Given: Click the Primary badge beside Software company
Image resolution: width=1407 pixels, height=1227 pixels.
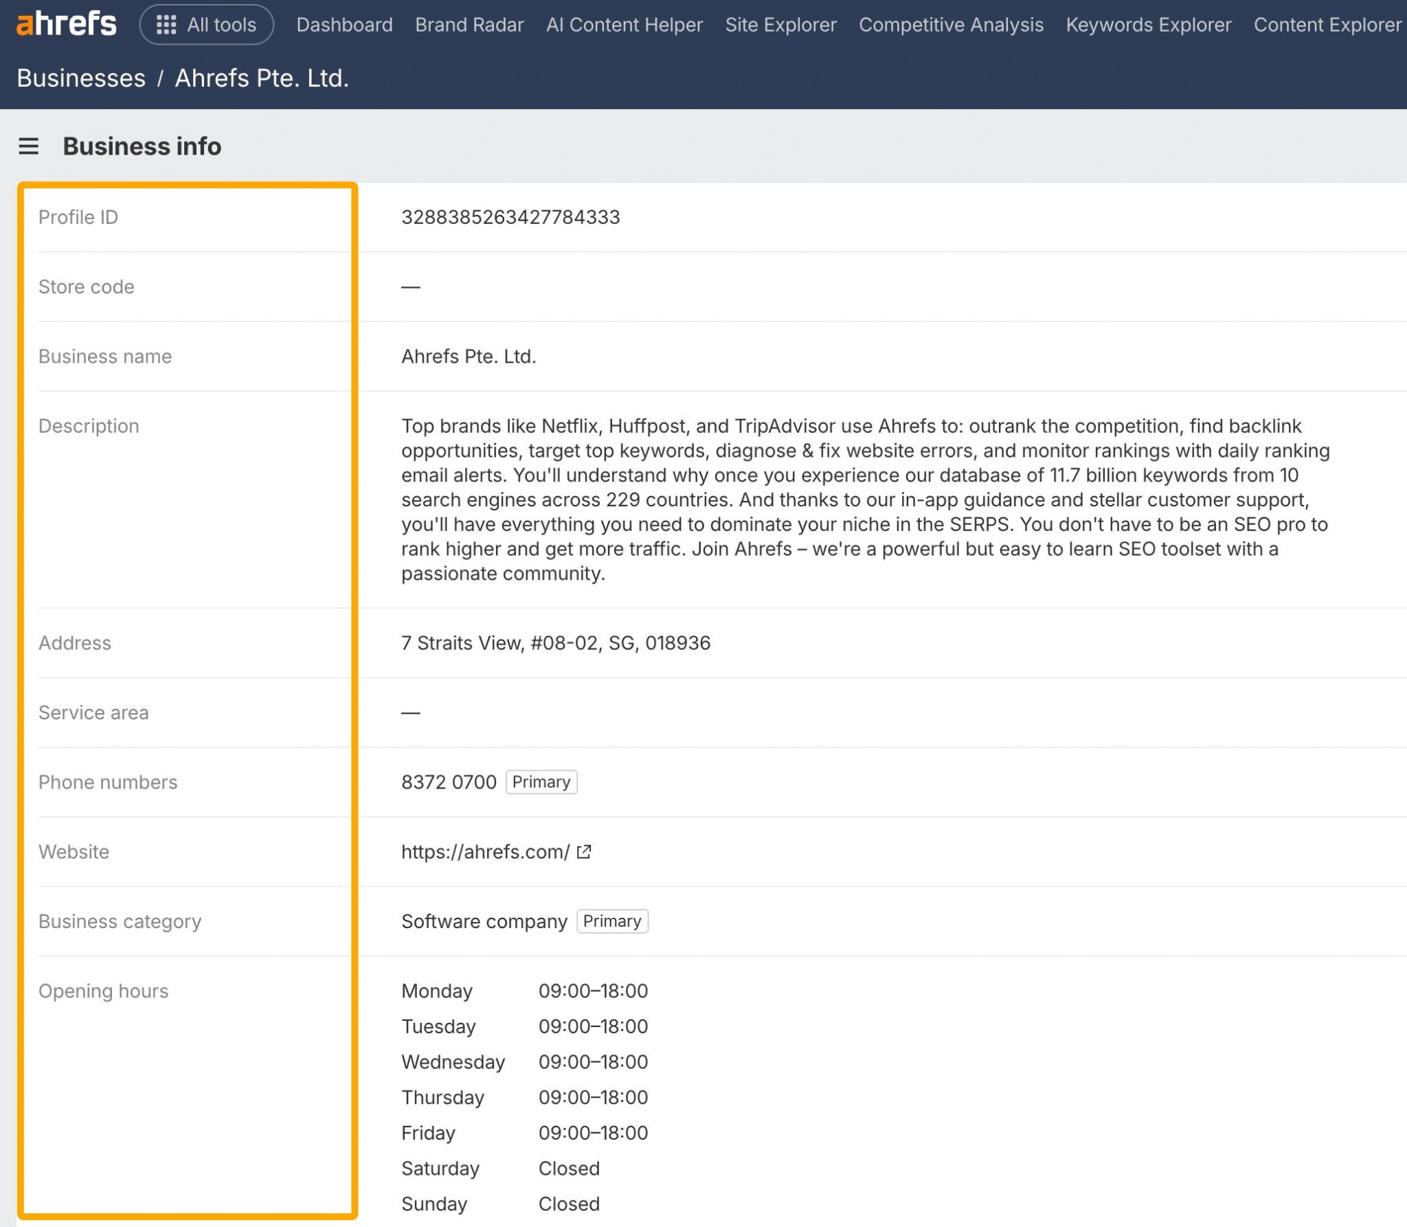Looking at the screenshot, I should pos(612,921).
